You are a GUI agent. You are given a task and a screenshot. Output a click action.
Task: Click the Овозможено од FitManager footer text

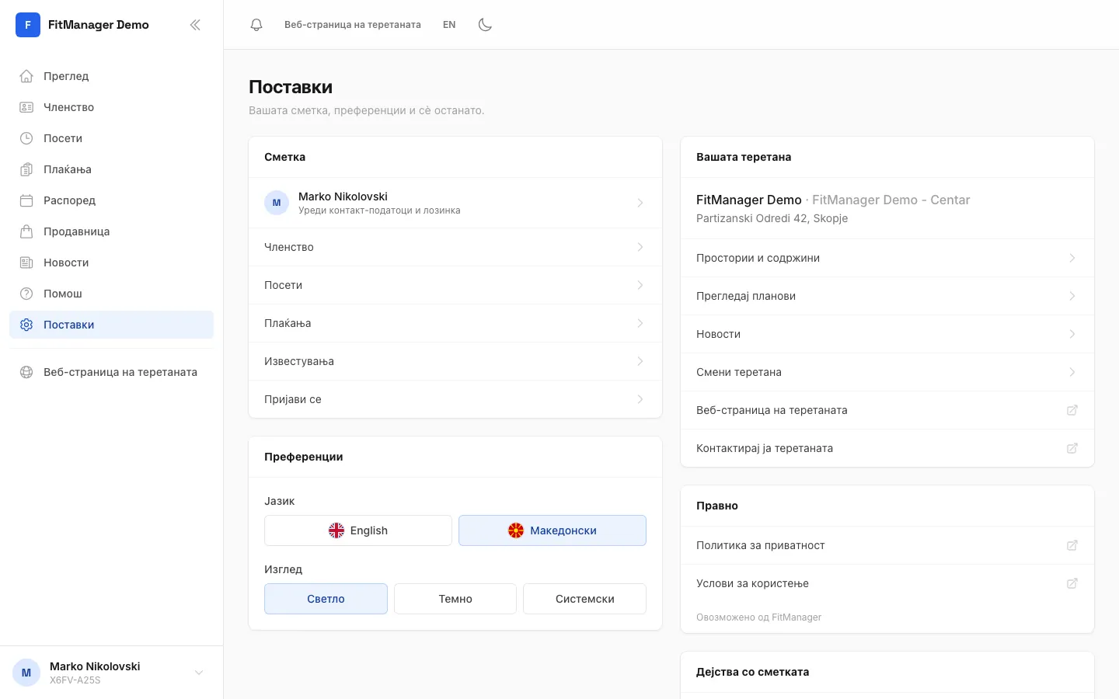(x=758, y=617)
